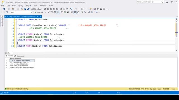
Task: Toggle Results to Grid icon
Action: pyautogui.click(x=75, y=12)
